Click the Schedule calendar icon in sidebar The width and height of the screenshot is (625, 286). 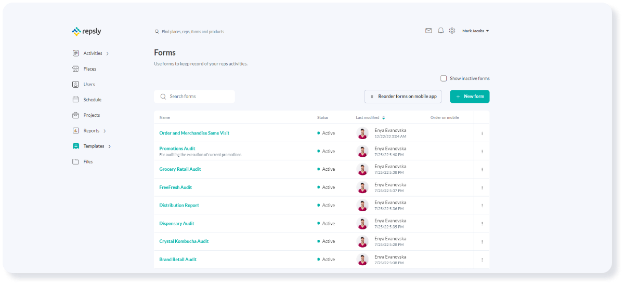coord(76,100)
